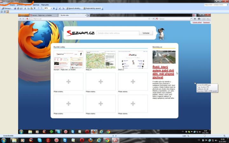This screenshot has height=143, width=229.
Task: Open the Zobrazit menu
Action: pos(20,5)
